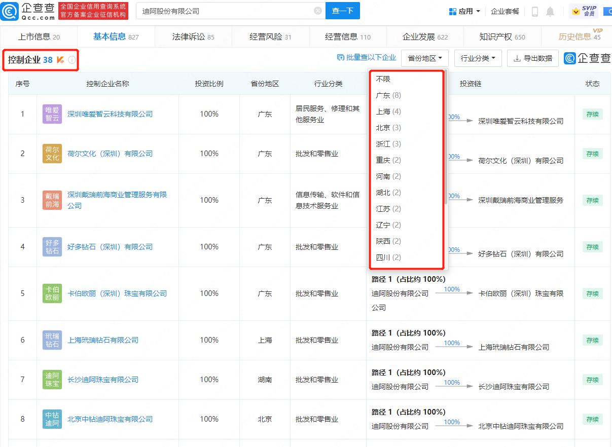Expand the 省份地区 filter dropdown
Image resolution: width=612 pixels, height=447 pixels.
point(425,58)
